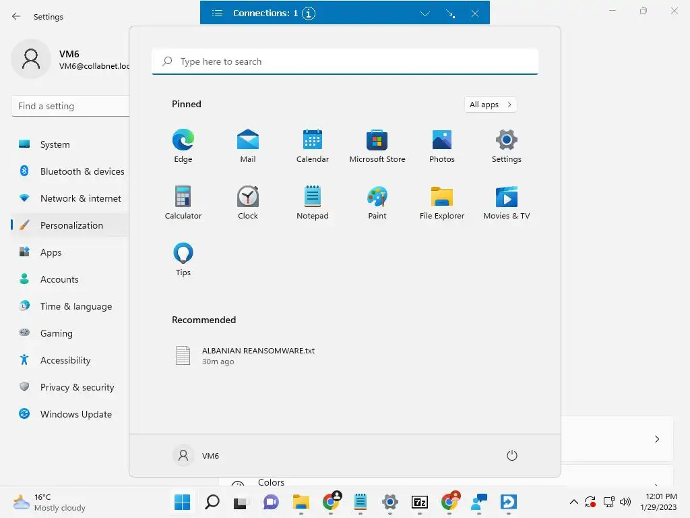Open taskbar Search magnifier
This screenshot has height=518, width=690.
pos(212,502)
